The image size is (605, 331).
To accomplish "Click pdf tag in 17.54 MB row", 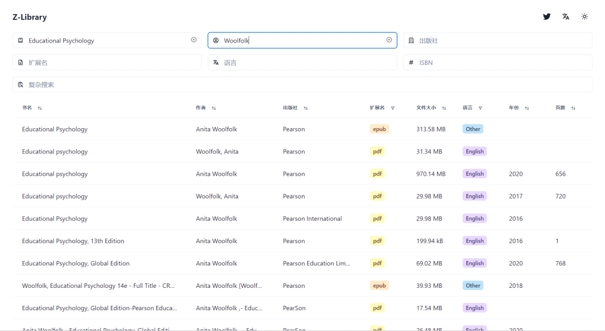I will click(x=377, y=308).
